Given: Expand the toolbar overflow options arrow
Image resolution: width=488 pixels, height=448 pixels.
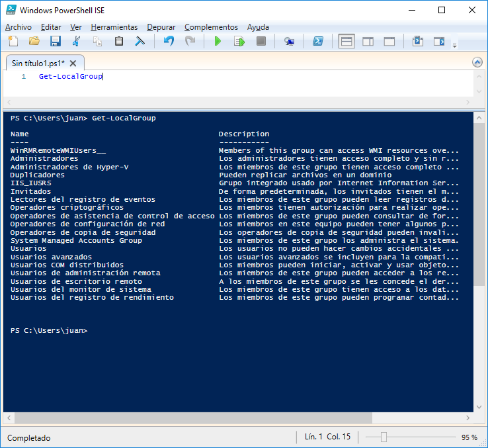Looking at the screenshot, I should (455, 44).
